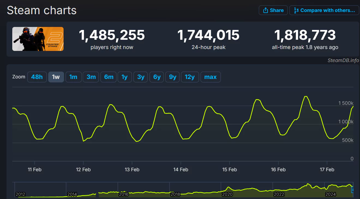Screen dimensions: 360x199
Task: Set zoom range to 6m
Action: coord(109,77)
